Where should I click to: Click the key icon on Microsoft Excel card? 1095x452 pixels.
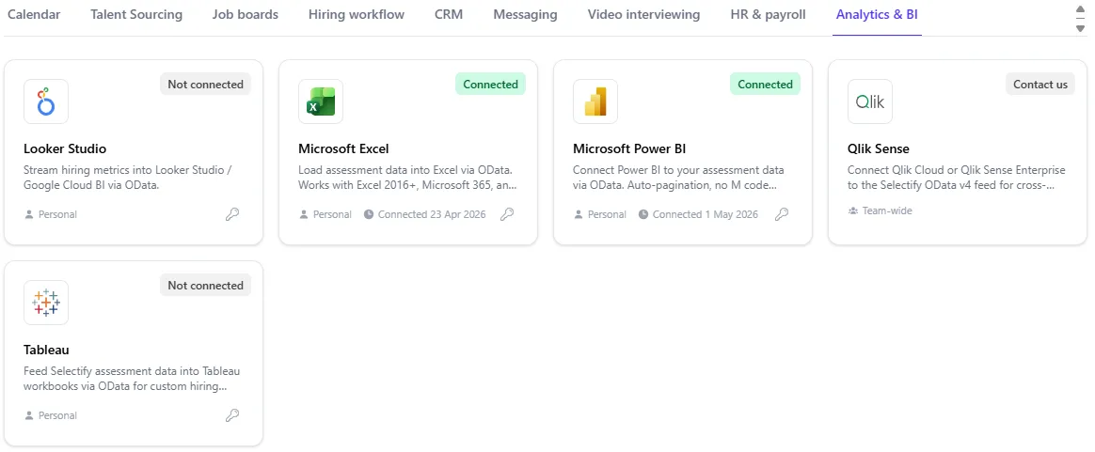tap(508, 214)
